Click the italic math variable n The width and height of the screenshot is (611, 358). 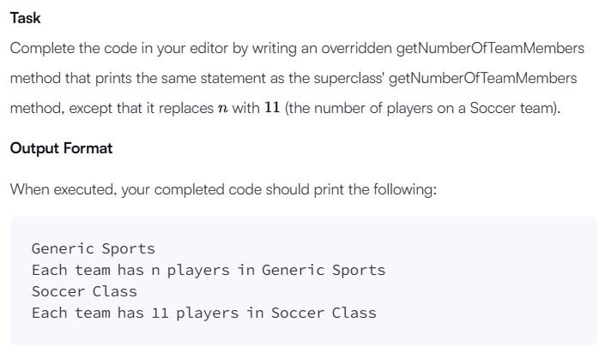(x=222, y=108)
